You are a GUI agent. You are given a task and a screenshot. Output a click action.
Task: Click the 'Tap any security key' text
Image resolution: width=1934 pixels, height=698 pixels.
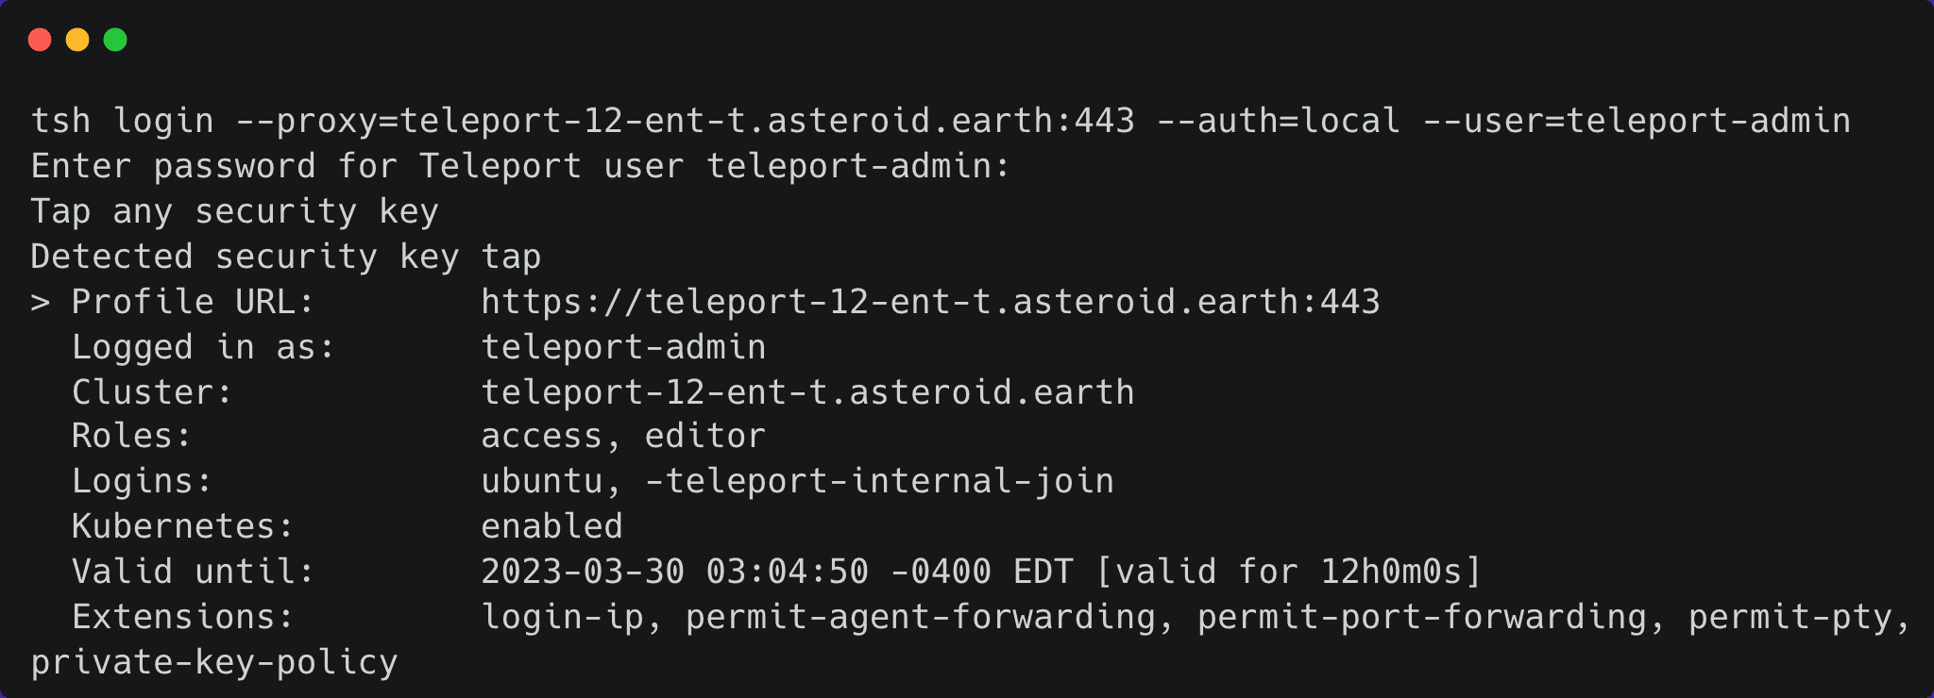pyautogui.click(x=234, y=211)
